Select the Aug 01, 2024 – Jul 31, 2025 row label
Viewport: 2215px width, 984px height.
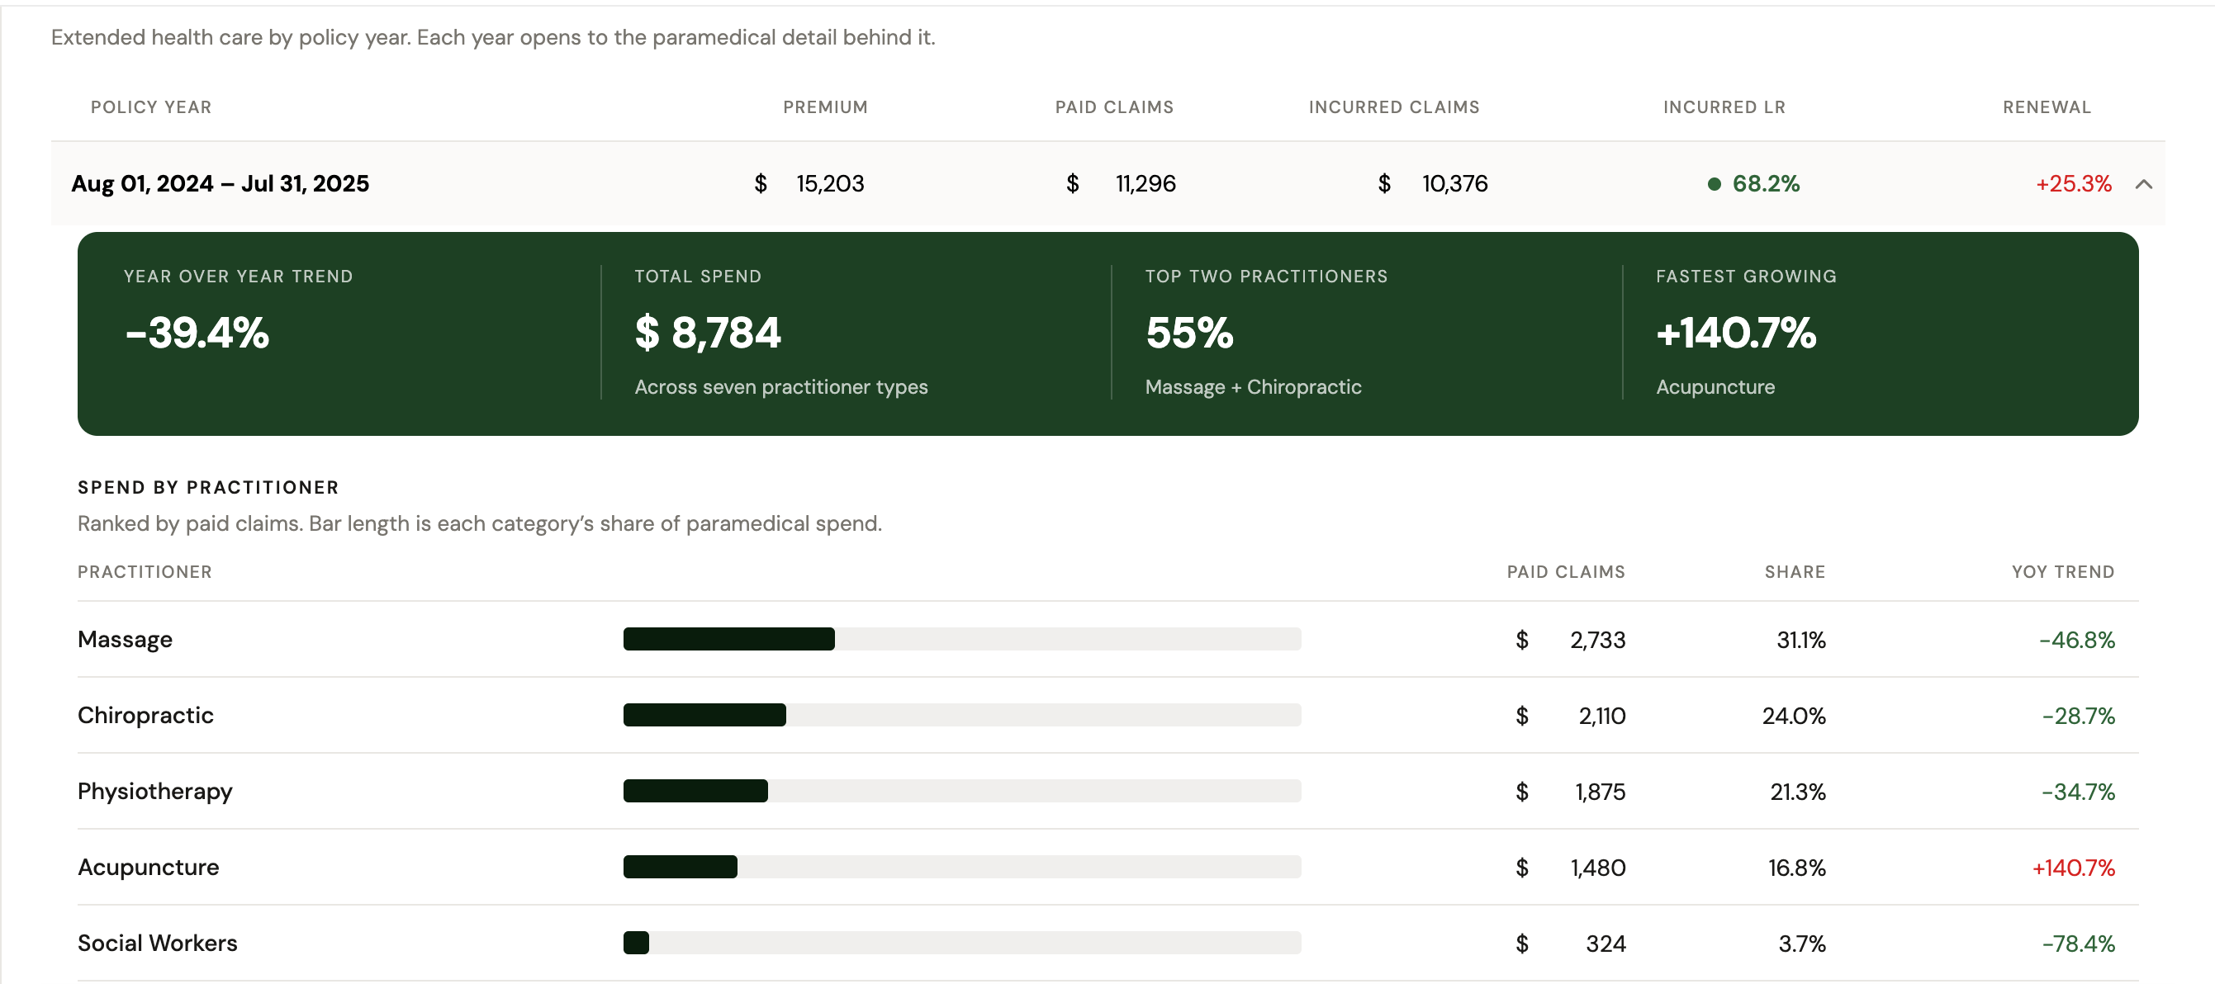[221, 184]
